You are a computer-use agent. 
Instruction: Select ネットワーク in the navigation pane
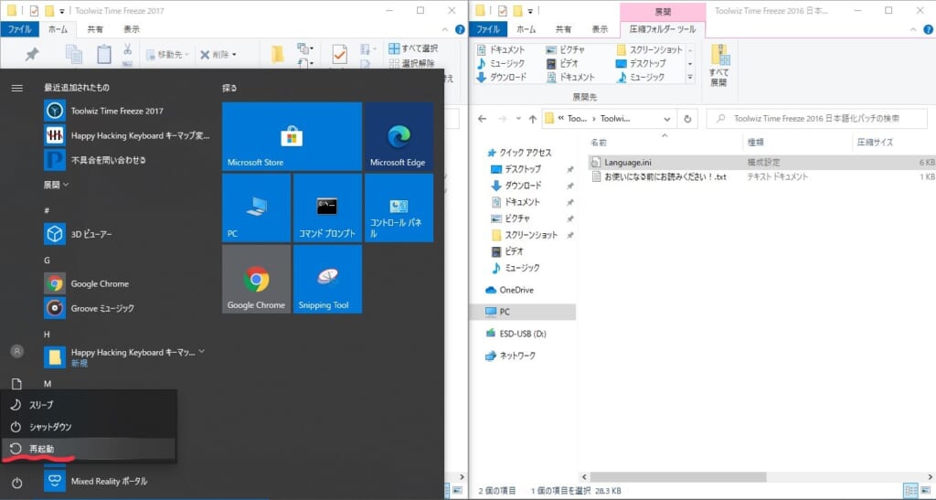[x=510, y=356]
